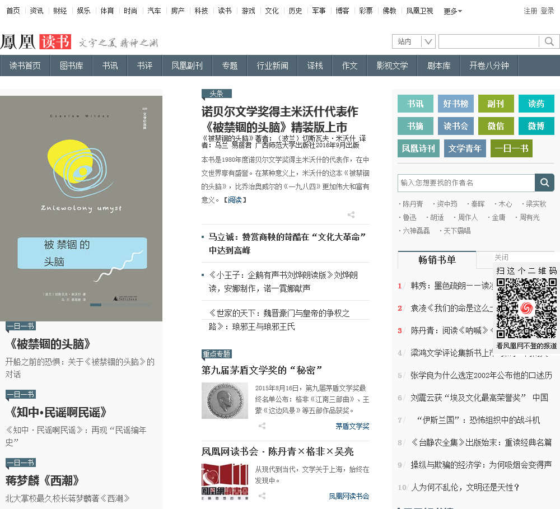Image resolution: width=560 pixels, height=509 pixels.
Task: Click the magnifier icon in the top site search bar
Action: (x=549, y=42)
